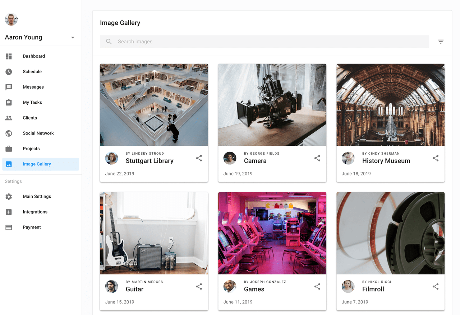Click the Games title
Viewport: 460px width, 315px height.
(x=254, y=289)
